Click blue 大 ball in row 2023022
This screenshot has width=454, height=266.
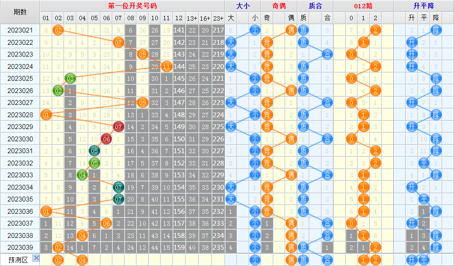coord(231,42)
